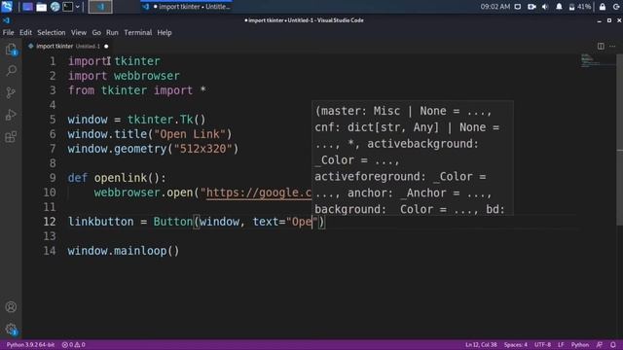This screenshot has height=350, width=623.
Task: Select the import tkinter taskbar window button
Action: (x=187, y=7)
